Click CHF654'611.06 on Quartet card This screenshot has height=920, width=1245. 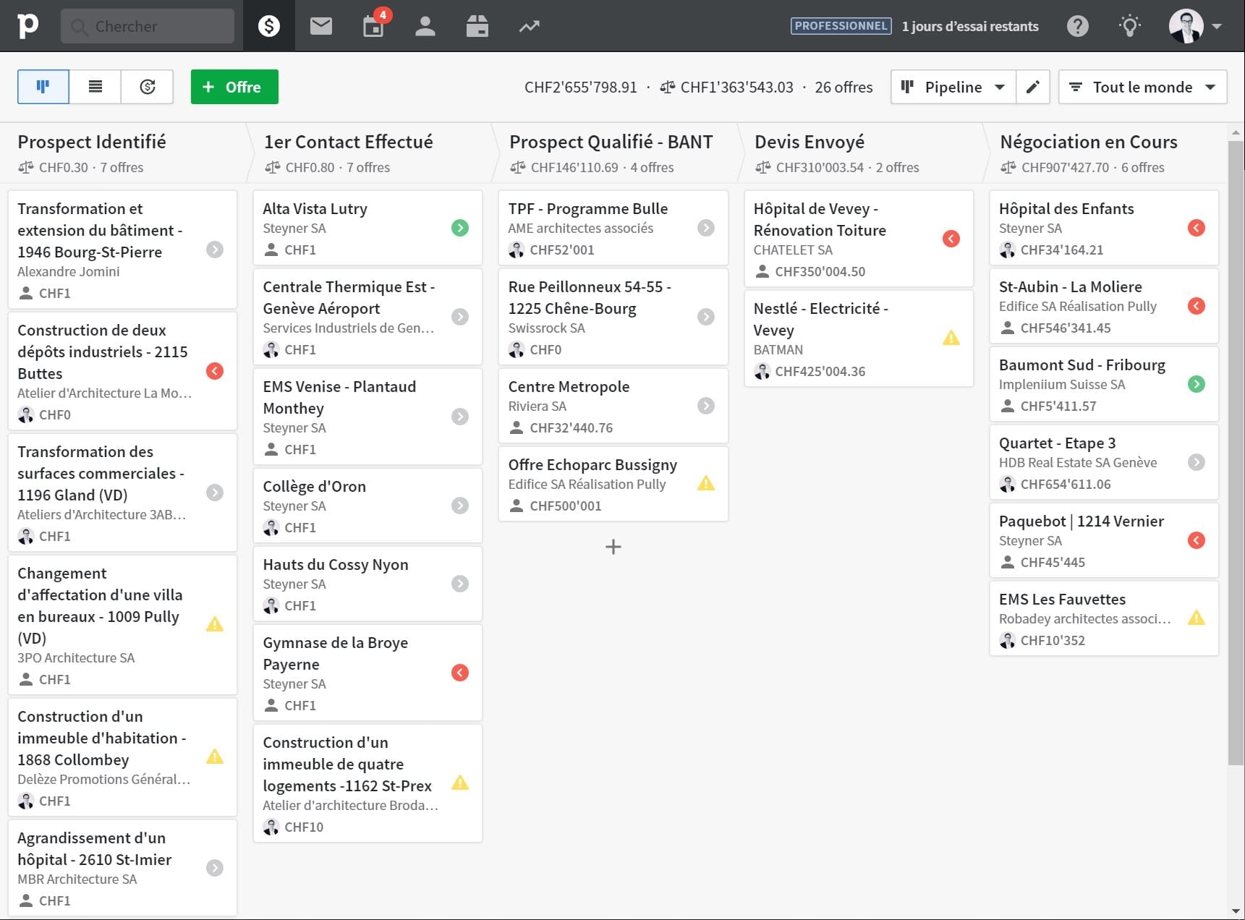tap(1066, 484)
